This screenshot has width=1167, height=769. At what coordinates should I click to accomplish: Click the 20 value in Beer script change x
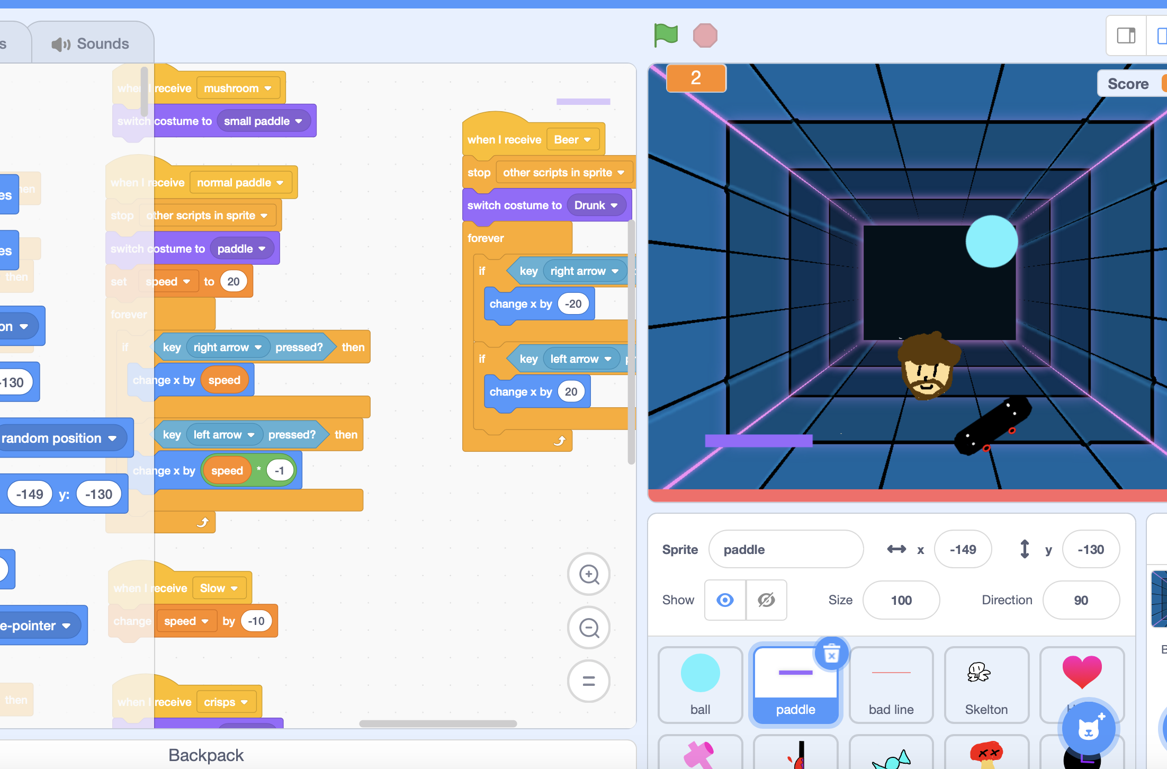[571, 392]
